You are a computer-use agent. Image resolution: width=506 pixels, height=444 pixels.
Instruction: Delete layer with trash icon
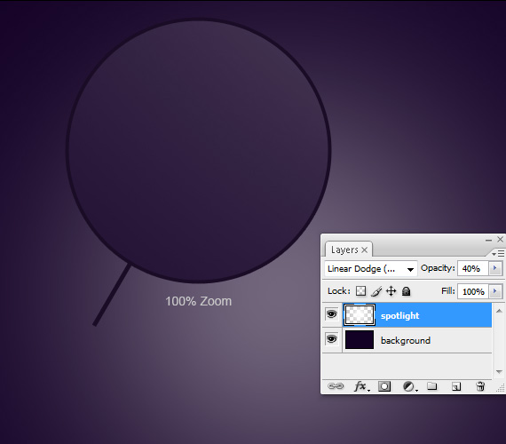(480, 386)
